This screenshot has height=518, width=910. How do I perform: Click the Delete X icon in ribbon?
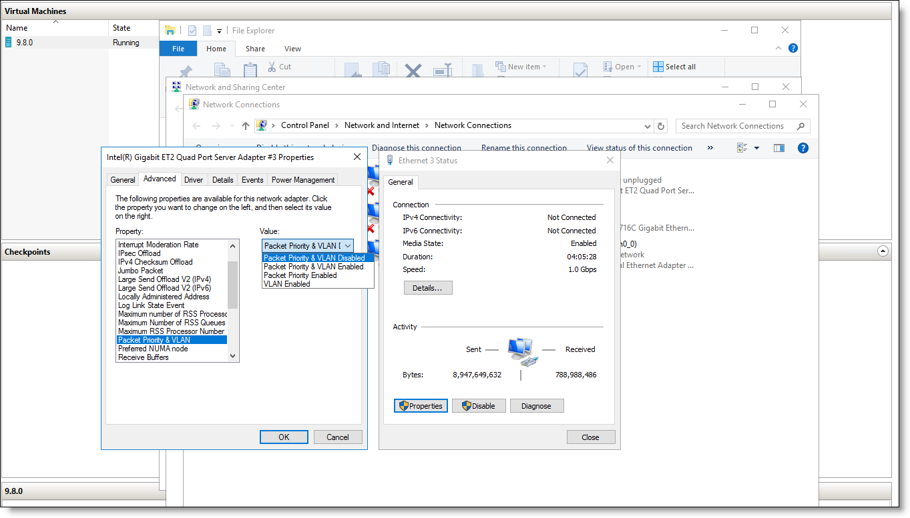click(x=413, y=71)
